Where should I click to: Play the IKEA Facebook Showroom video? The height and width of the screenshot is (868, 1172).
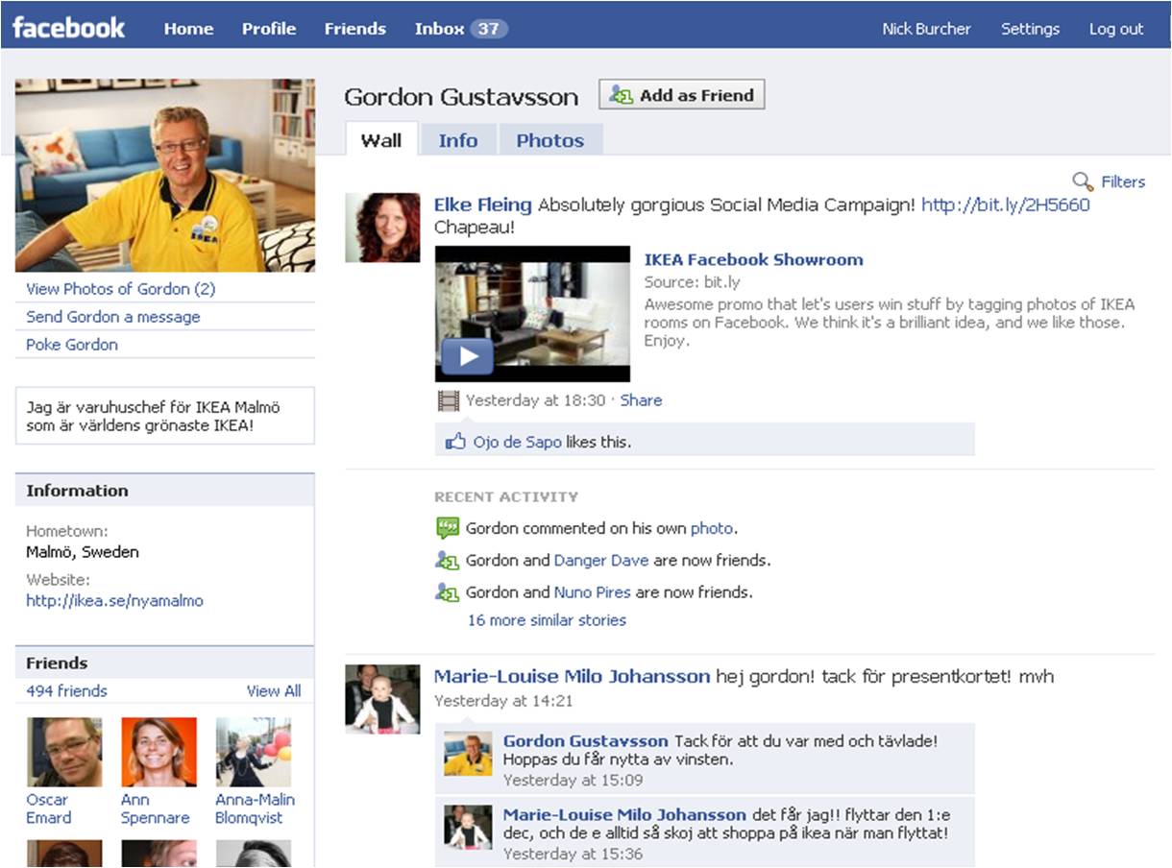click(468, 356)
